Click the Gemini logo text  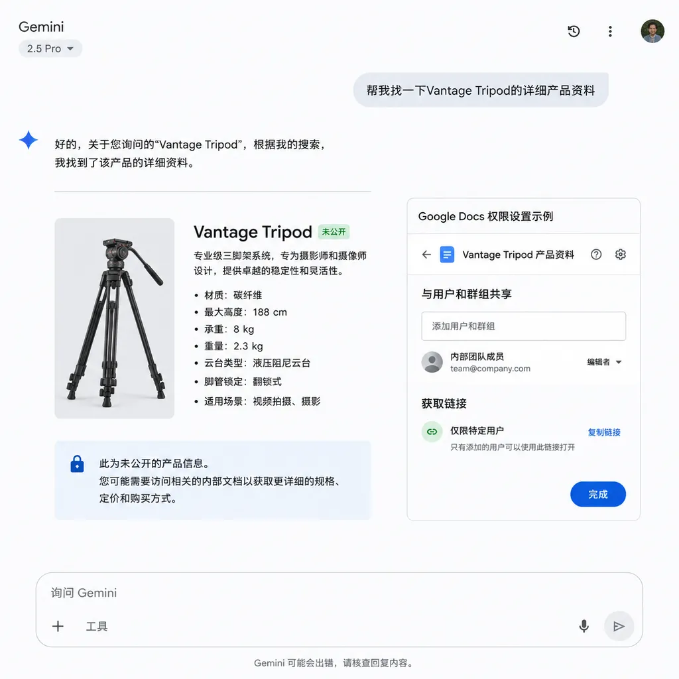pos(41,27)
